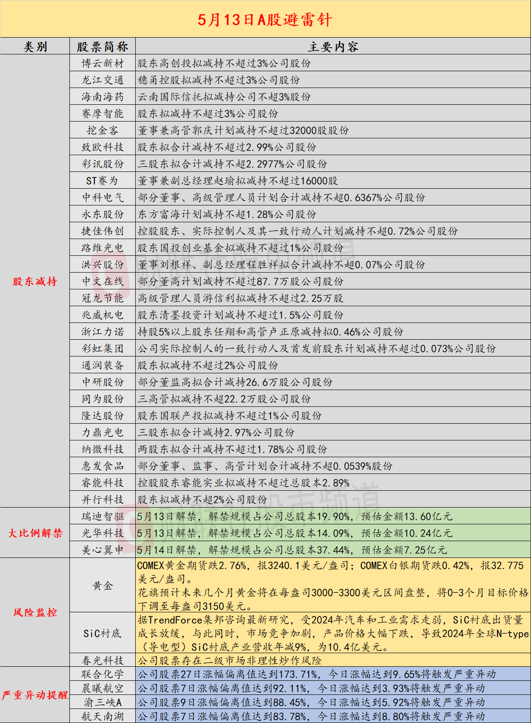Click the SiC衬底 risk item cell
The height and width of the screenshot is (723, 531).
[103, 633]
